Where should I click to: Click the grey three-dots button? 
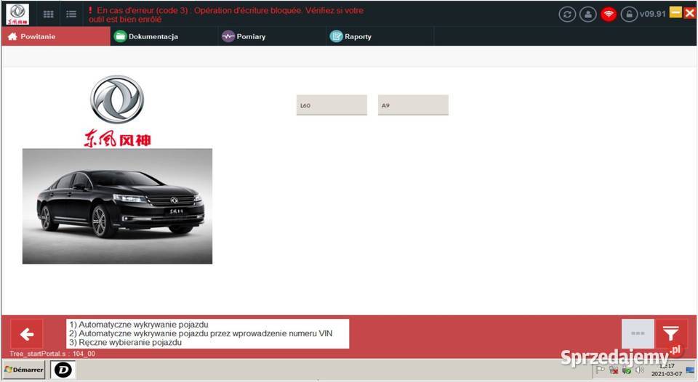click(638, 333)
